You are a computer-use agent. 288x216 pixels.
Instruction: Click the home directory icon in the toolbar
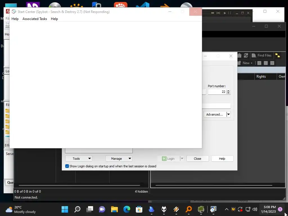(240, 55)
